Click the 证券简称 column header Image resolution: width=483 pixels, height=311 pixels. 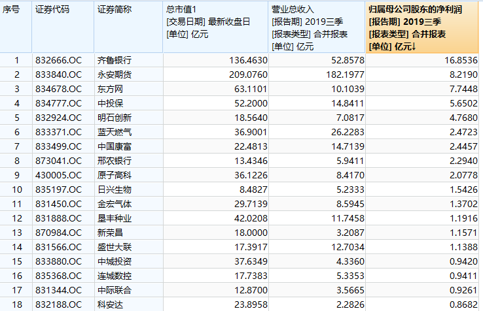click(x=128, y=27)
